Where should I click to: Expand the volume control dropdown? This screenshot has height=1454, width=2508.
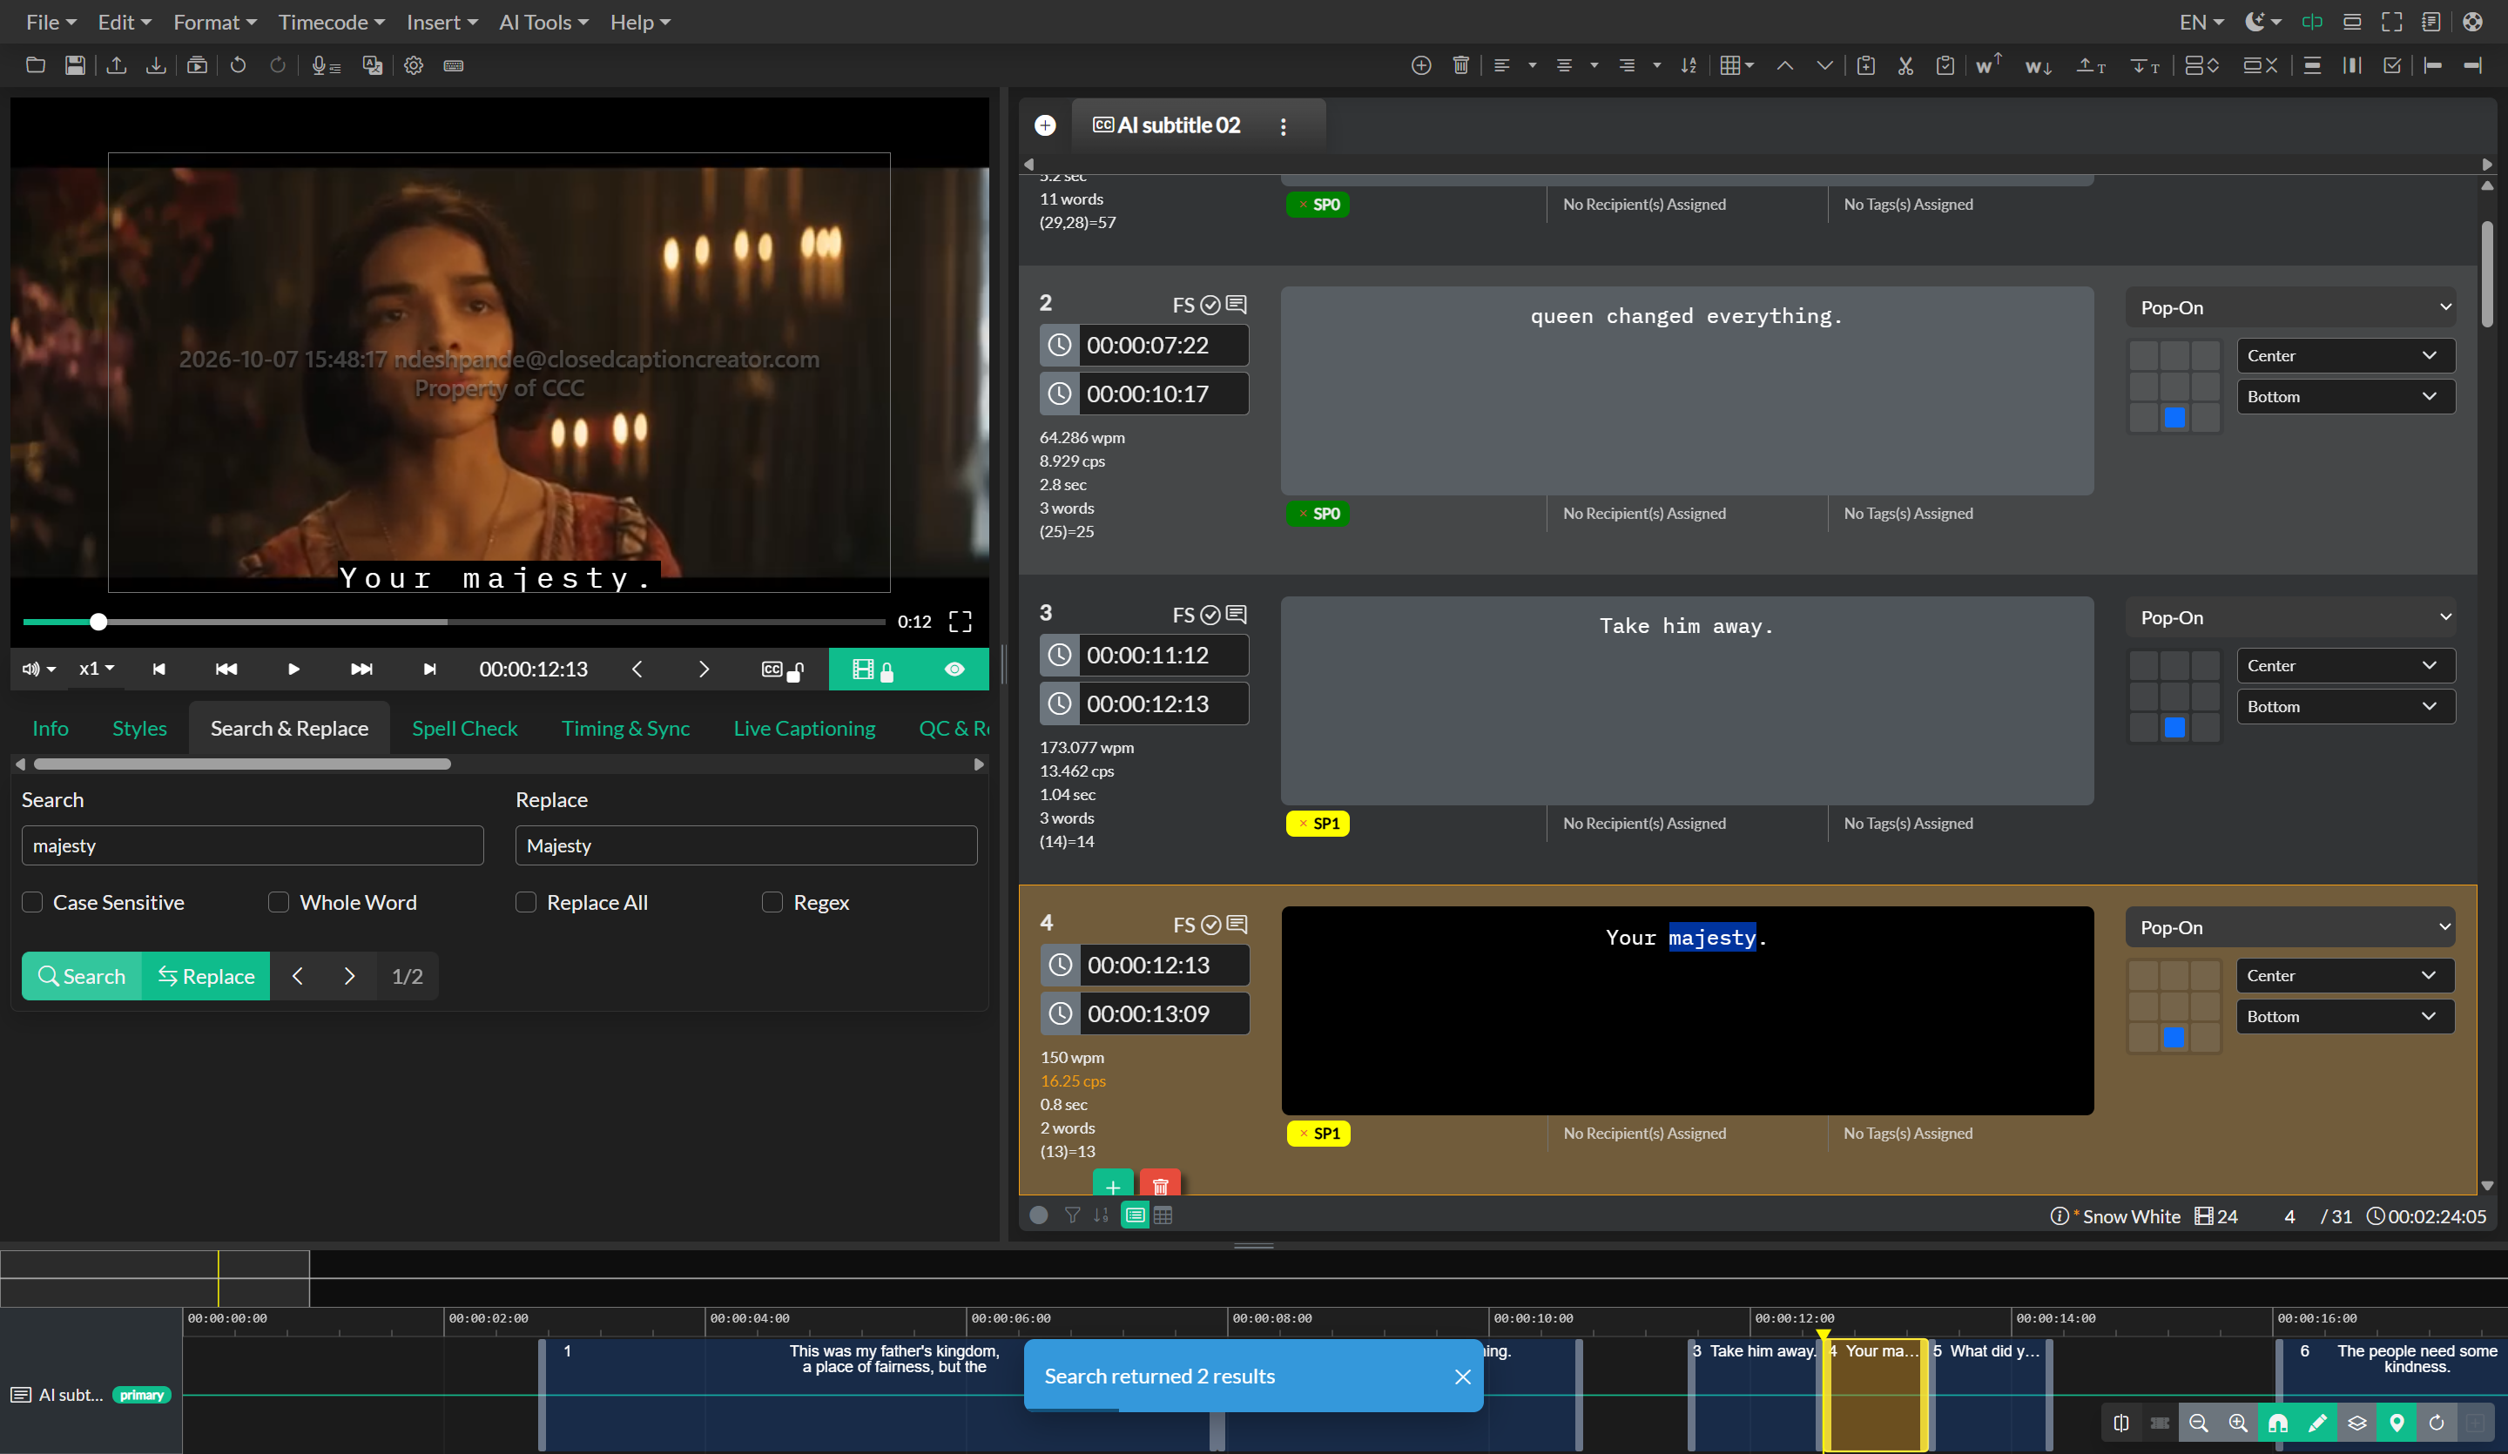point(39,669)
